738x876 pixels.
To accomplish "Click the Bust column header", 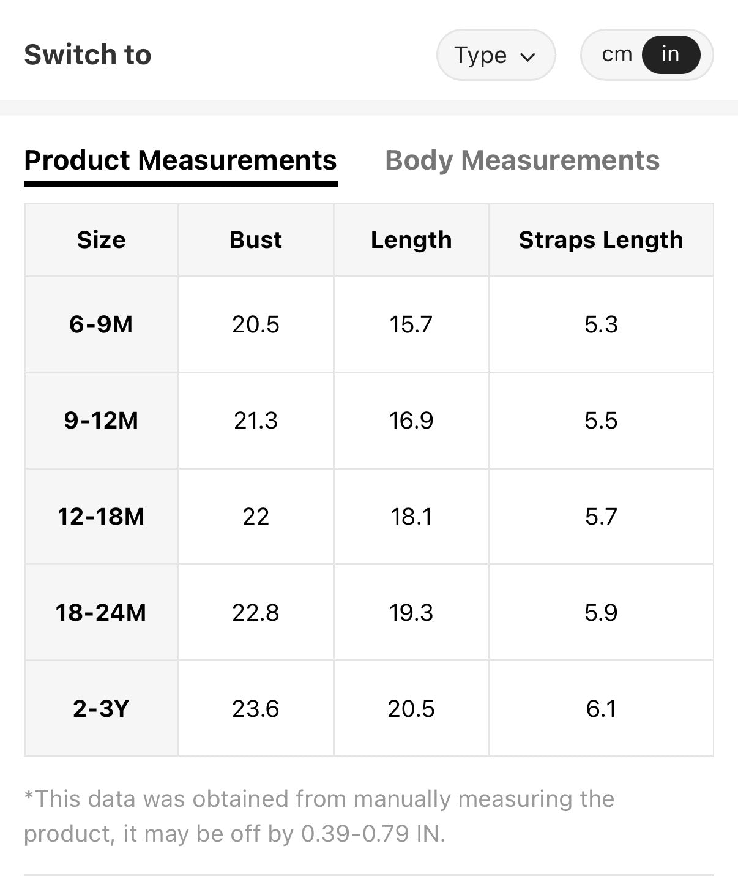I will pos(256,240).
